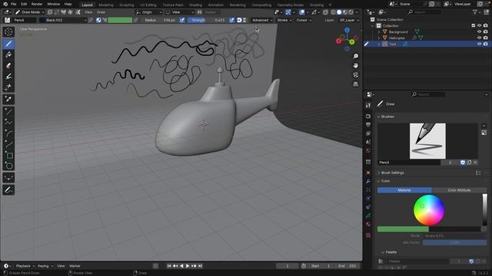Select the Tint tool

8,77
